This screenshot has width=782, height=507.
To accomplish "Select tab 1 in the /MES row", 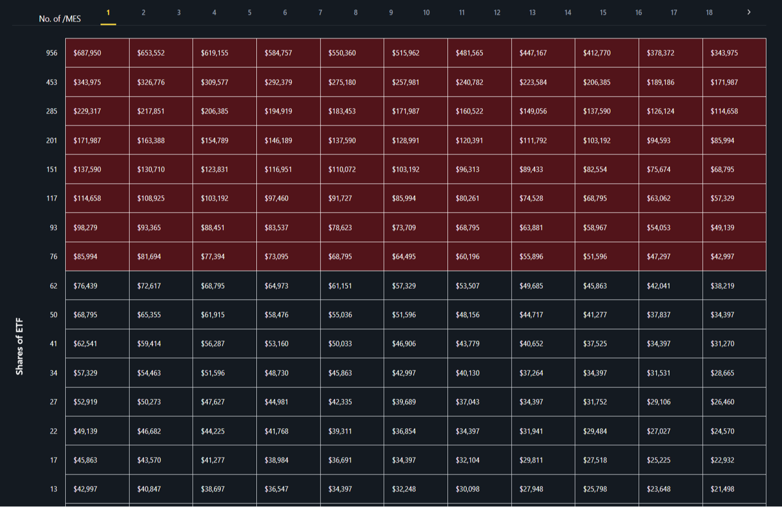I will click(x=108, y=13).
